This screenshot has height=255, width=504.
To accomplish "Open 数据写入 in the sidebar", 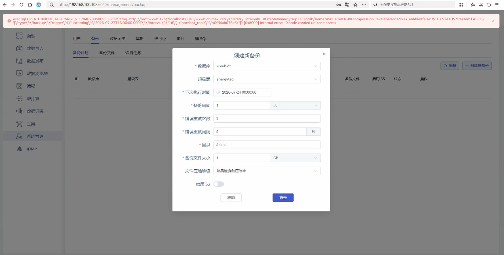I will coord(32,48).
